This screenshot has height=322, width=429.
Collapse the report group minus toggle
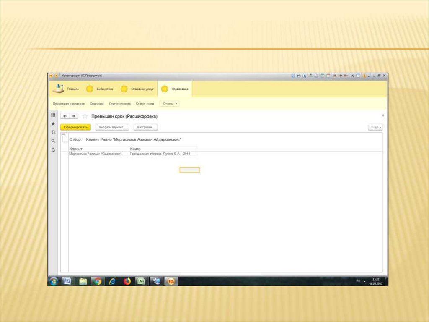63,135
